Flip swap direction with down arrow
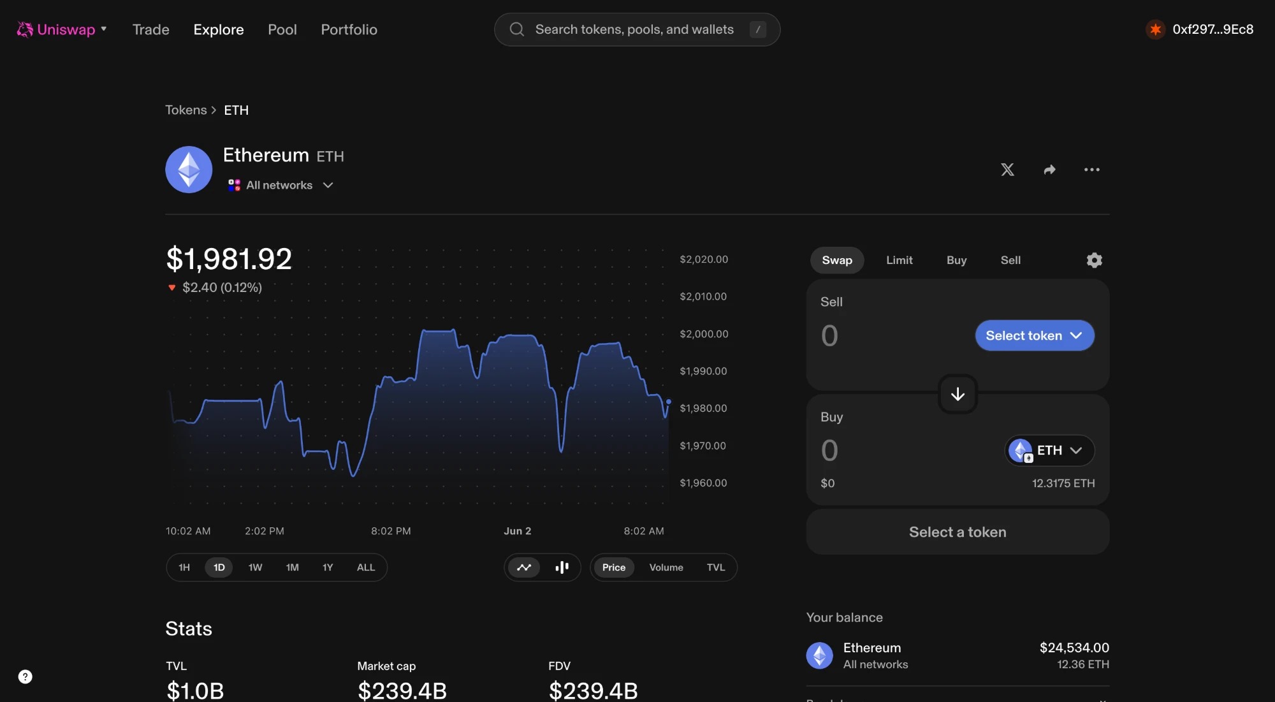 click(958, 394)
